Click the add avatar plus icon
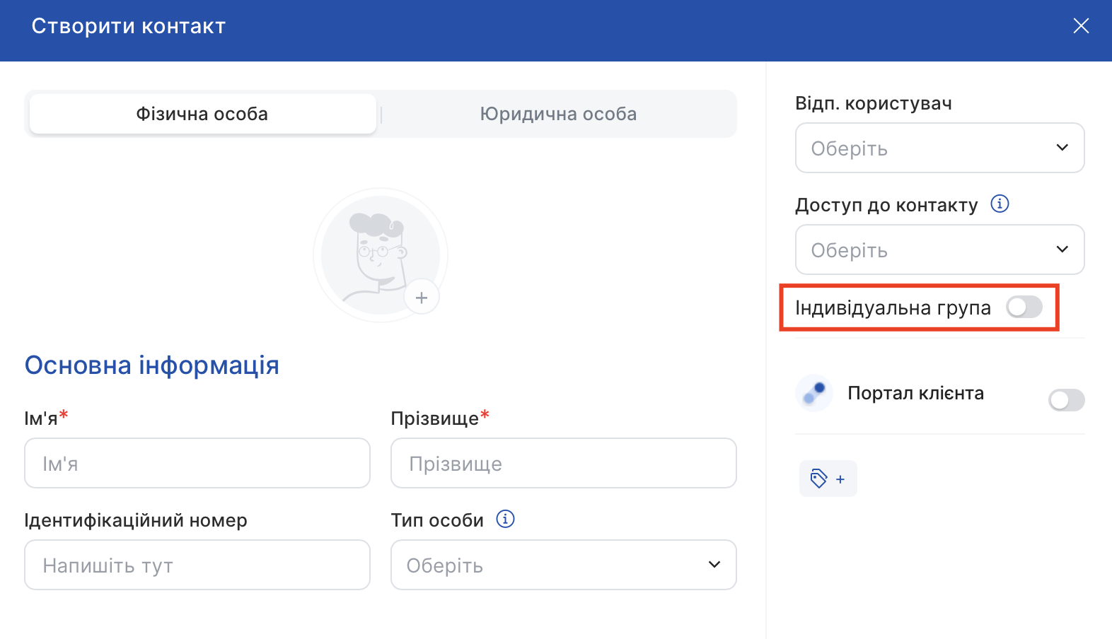Image resolution: width=1112 pixels, height=639 pixels. [x=422, y=298]
